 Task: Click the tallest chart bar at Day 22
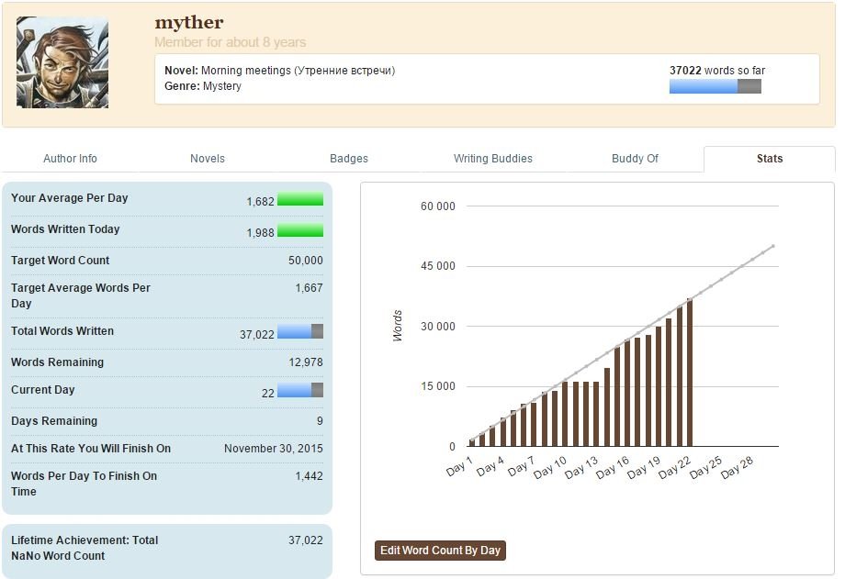tap(690, 373)
